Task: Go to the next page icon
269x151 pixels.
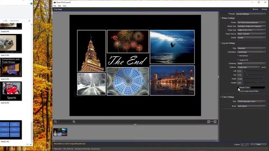Action: click(x=215, y=122)
